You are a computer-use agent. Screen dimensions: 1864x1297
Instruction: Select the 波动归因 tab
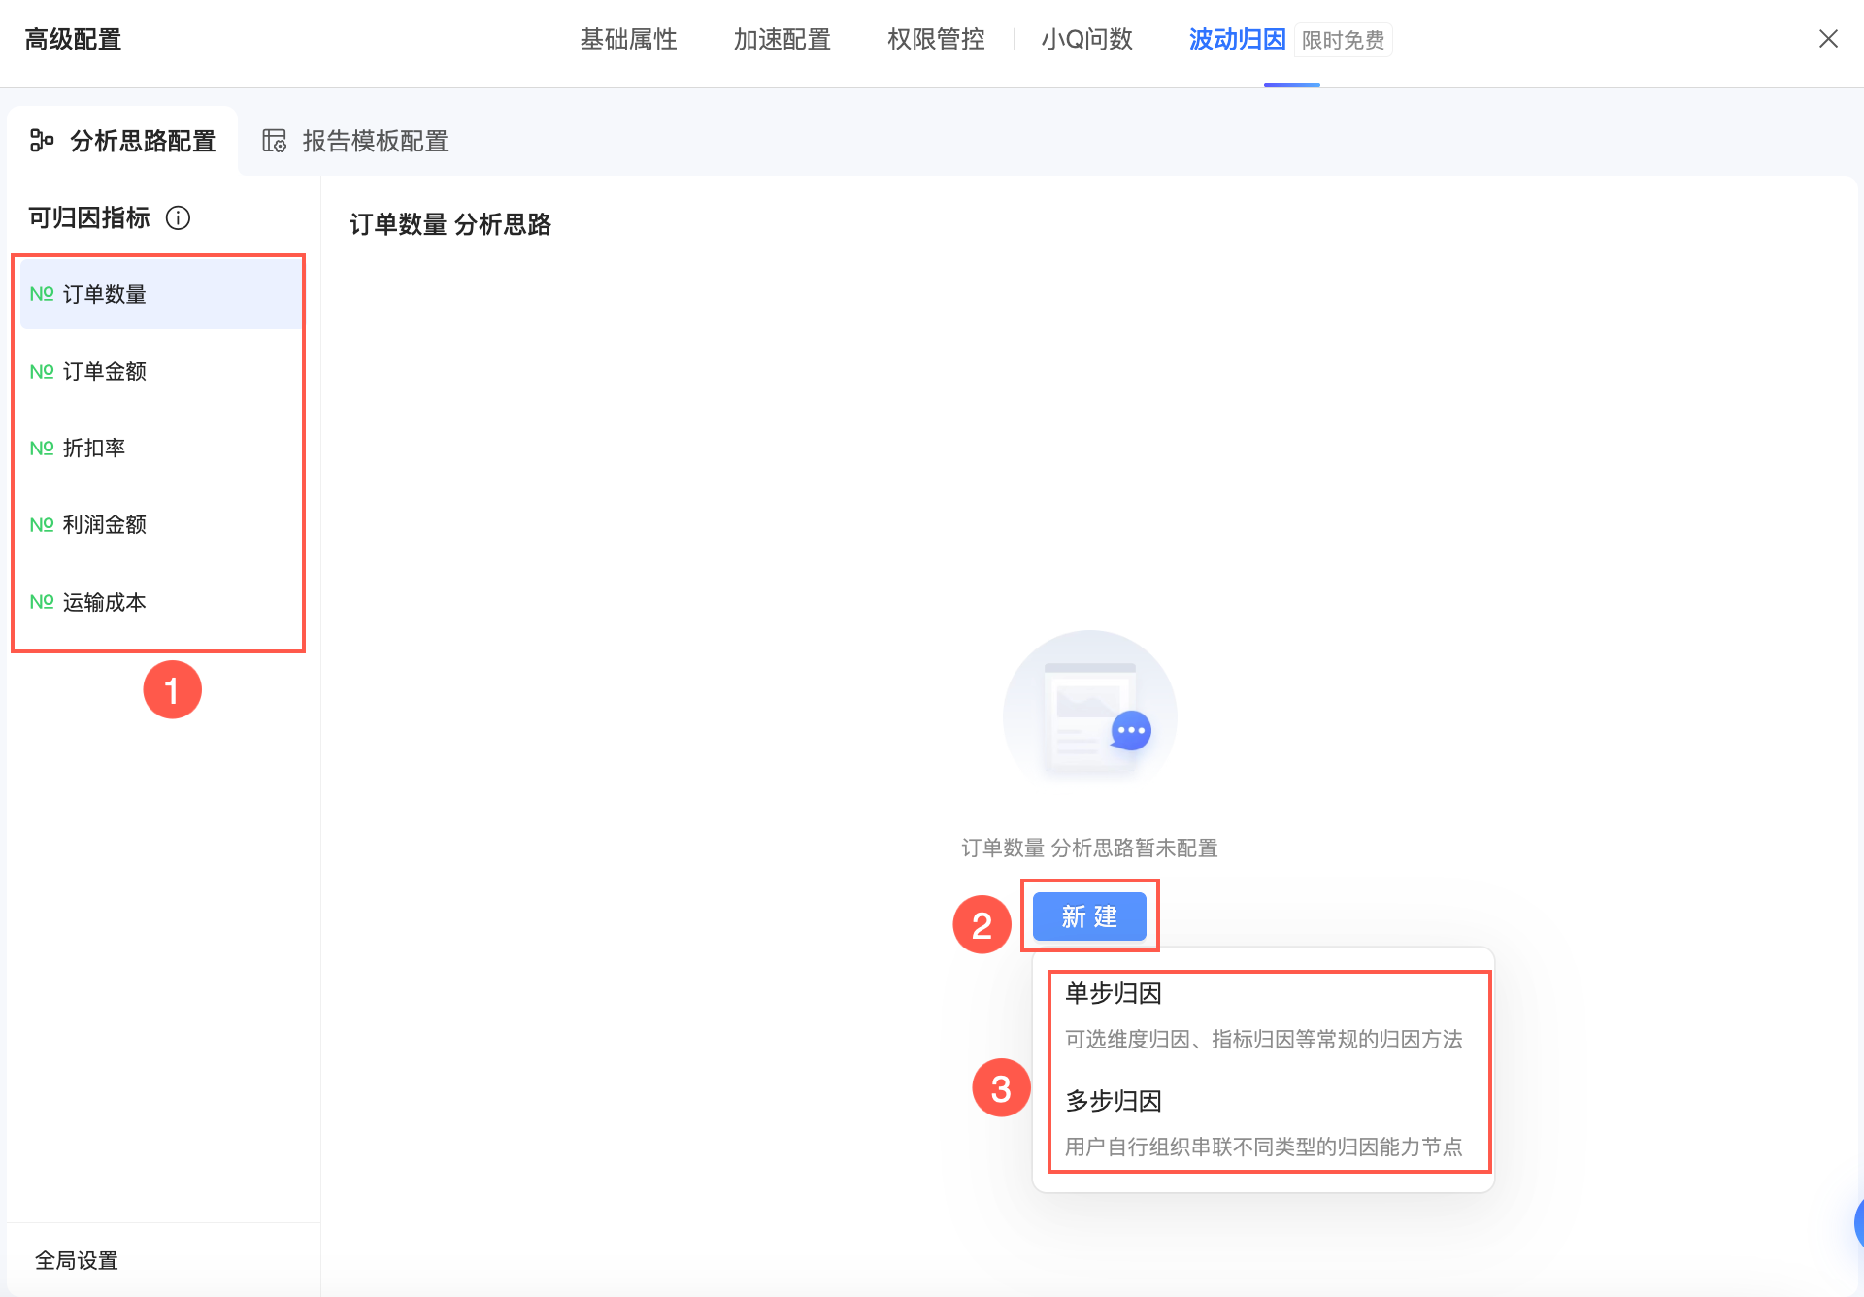1237,40
